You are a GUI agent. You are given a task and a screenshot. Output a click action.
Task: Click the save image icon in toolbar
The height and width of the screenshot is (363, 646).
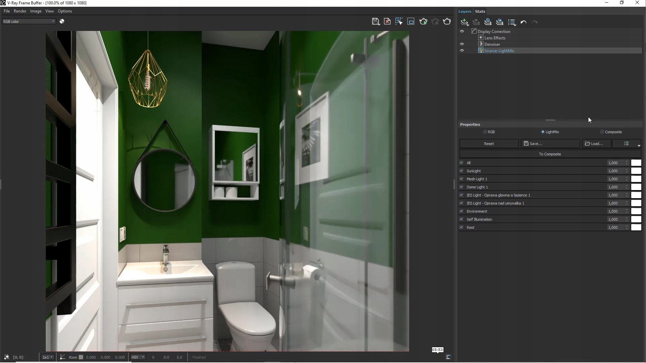(375, 22)
